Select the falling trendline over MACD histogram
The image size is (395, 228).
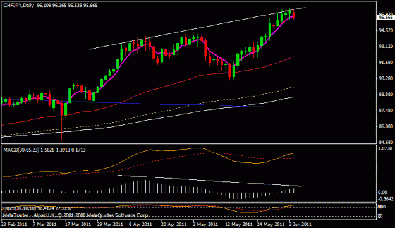209,181
